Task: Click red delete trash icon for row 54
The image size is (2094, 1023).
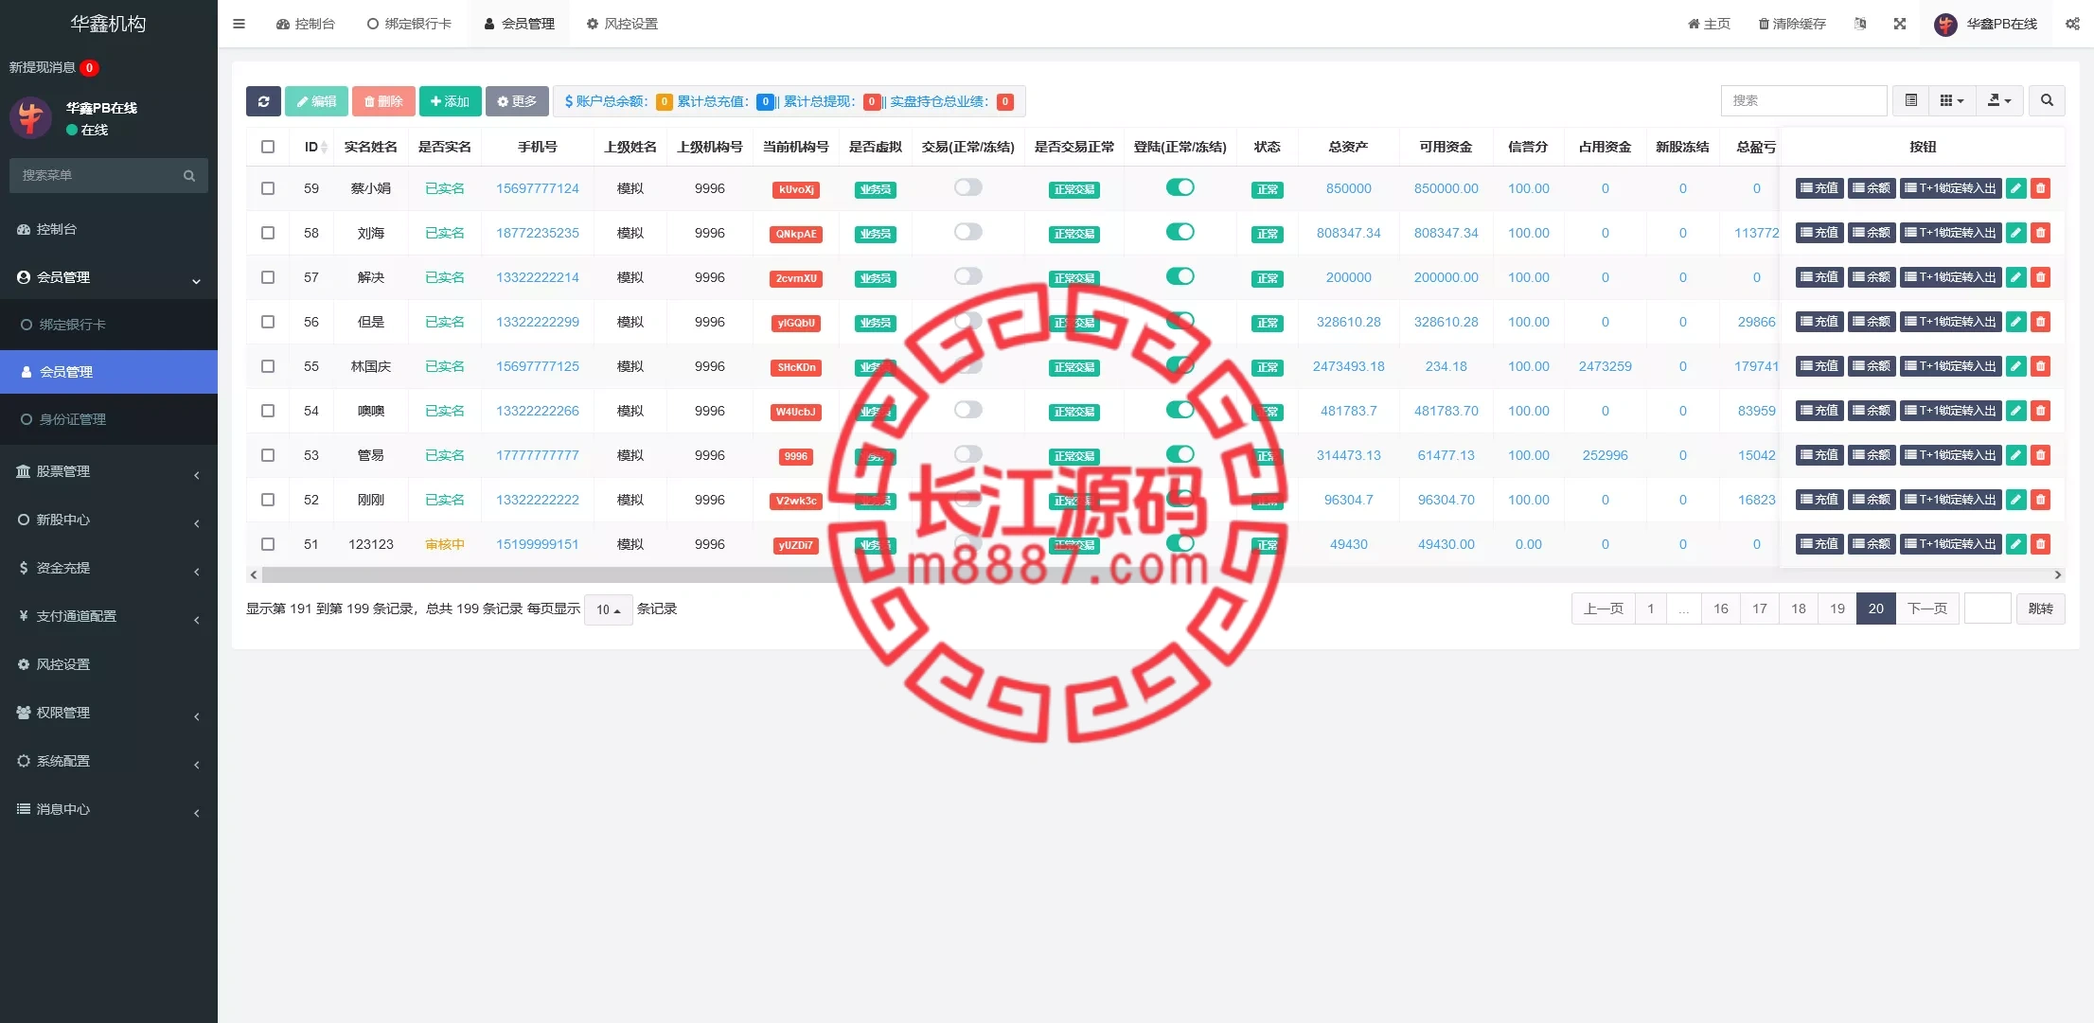Action: [x=2041, y=411]
